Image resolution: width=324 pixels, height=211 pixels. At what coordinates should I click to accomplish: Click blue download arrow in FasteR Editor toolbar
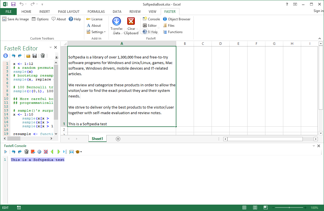6,56
